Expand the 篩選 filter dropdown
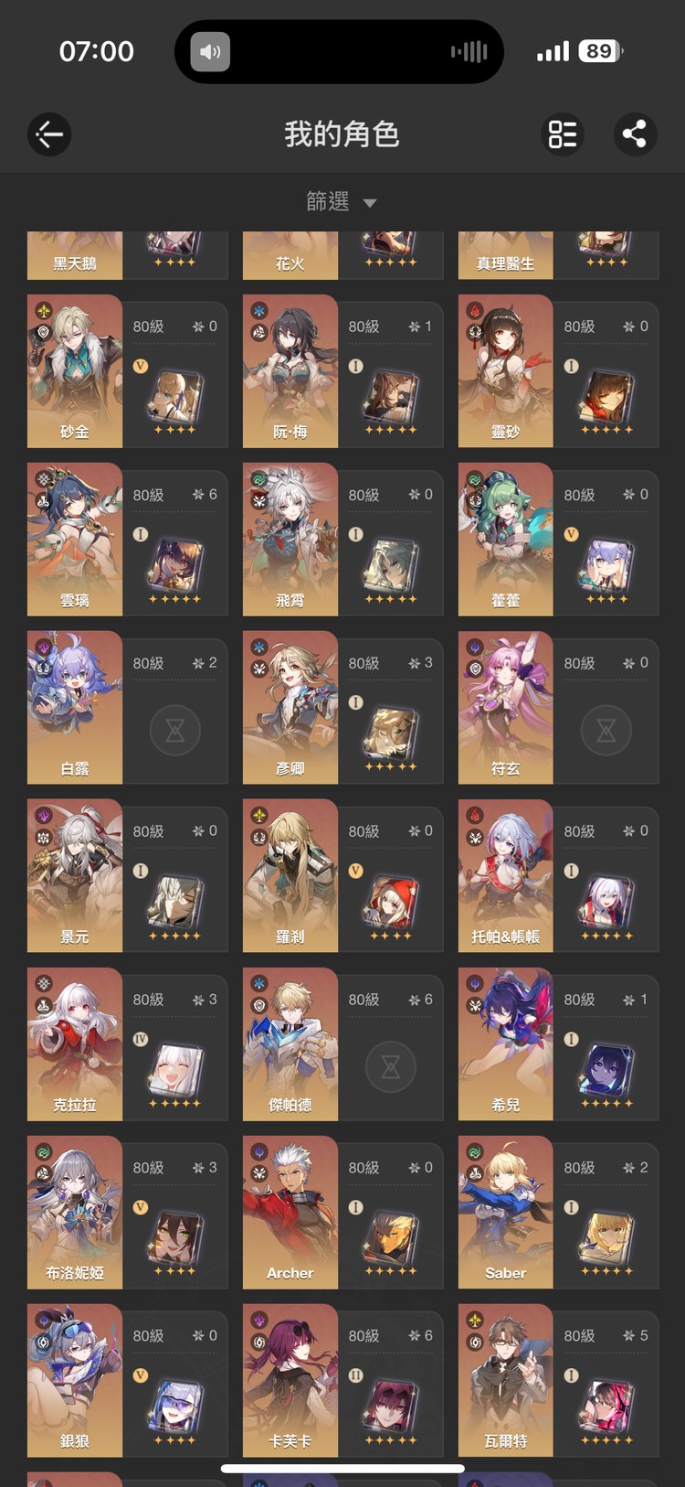 [342, 201]
